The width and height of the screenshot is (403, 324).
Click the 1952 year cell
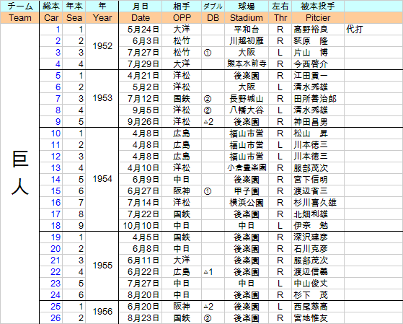(102, 46)
